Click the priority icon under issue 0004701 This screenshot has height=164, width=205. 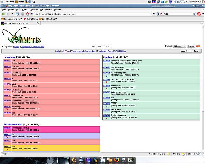(7, 109)
